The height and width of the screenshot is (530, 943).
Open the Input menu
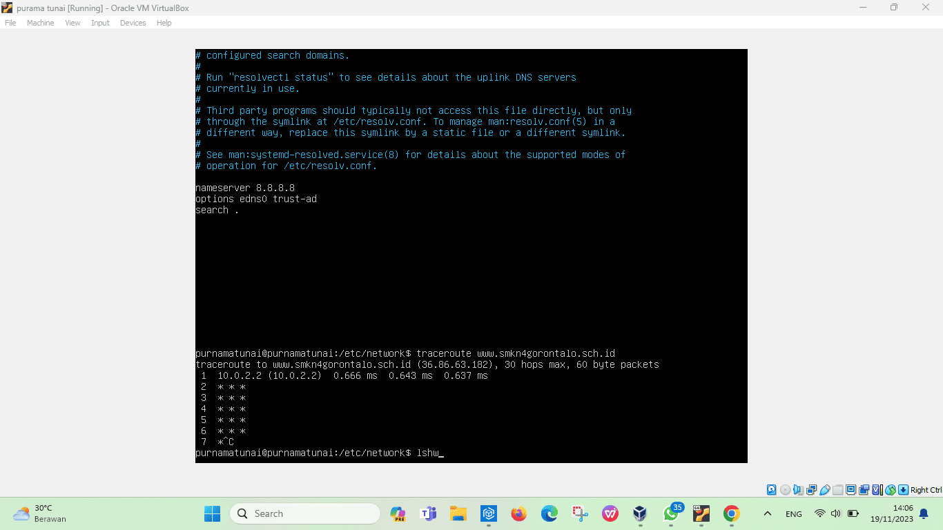[100, 23]
